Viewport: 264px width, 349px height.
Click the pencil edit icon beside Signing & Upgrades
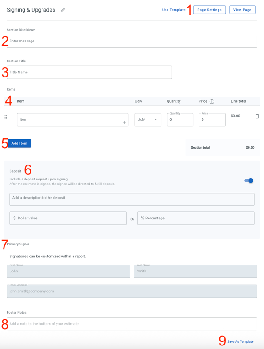click(x=63, y=10)
